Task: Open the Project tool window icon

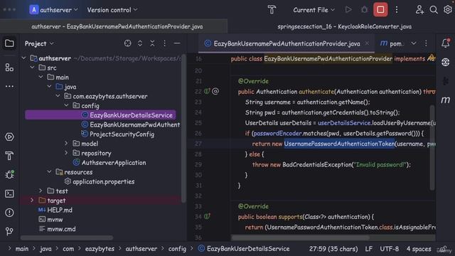Action: 9,43
